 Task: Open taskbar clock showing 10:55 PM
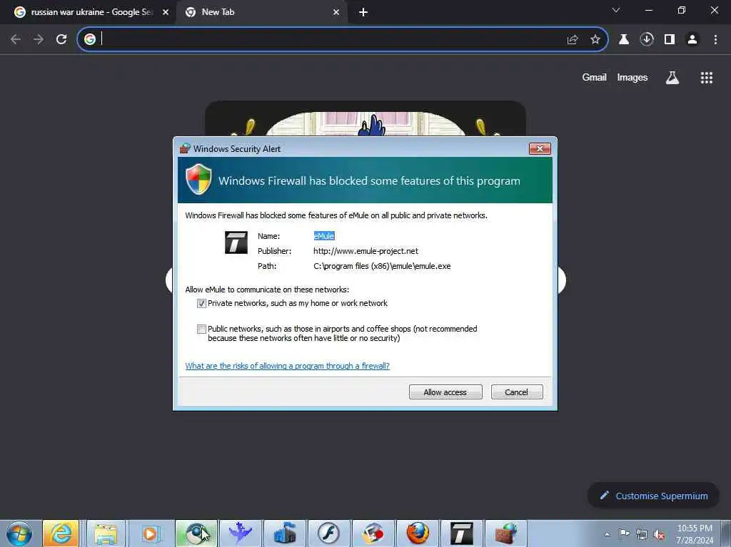pos(695,534)
